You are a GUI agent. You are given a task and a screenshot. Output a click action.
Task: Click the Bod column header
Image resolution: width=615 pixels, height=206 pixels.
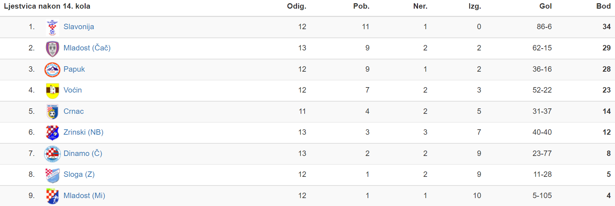coord(603,6)
